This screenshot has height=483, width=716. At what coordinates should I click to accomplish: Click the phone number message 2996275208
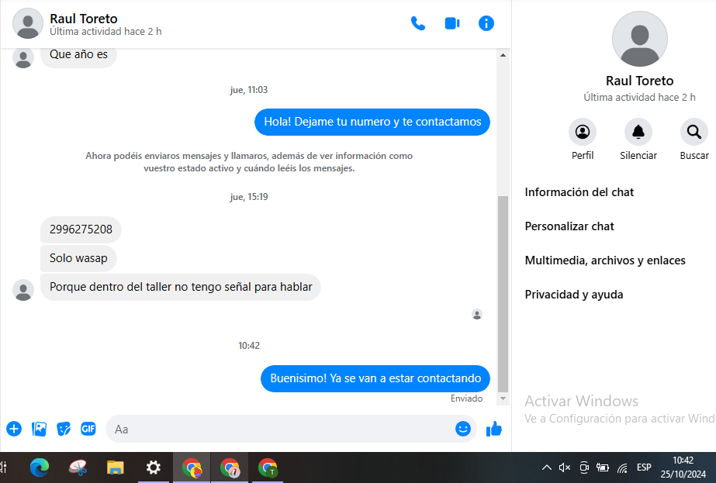(x=81, y=229)
